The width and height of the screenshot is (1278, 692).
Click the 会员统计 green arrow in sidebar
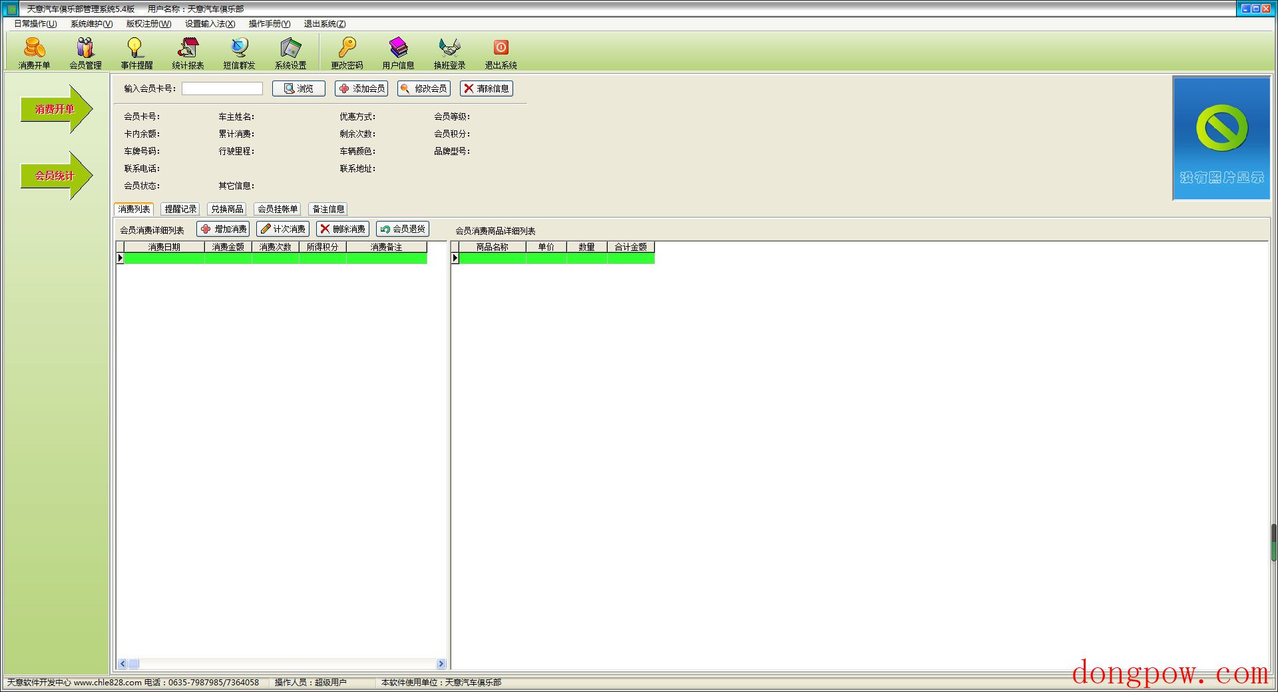click(x=56, y=176)
